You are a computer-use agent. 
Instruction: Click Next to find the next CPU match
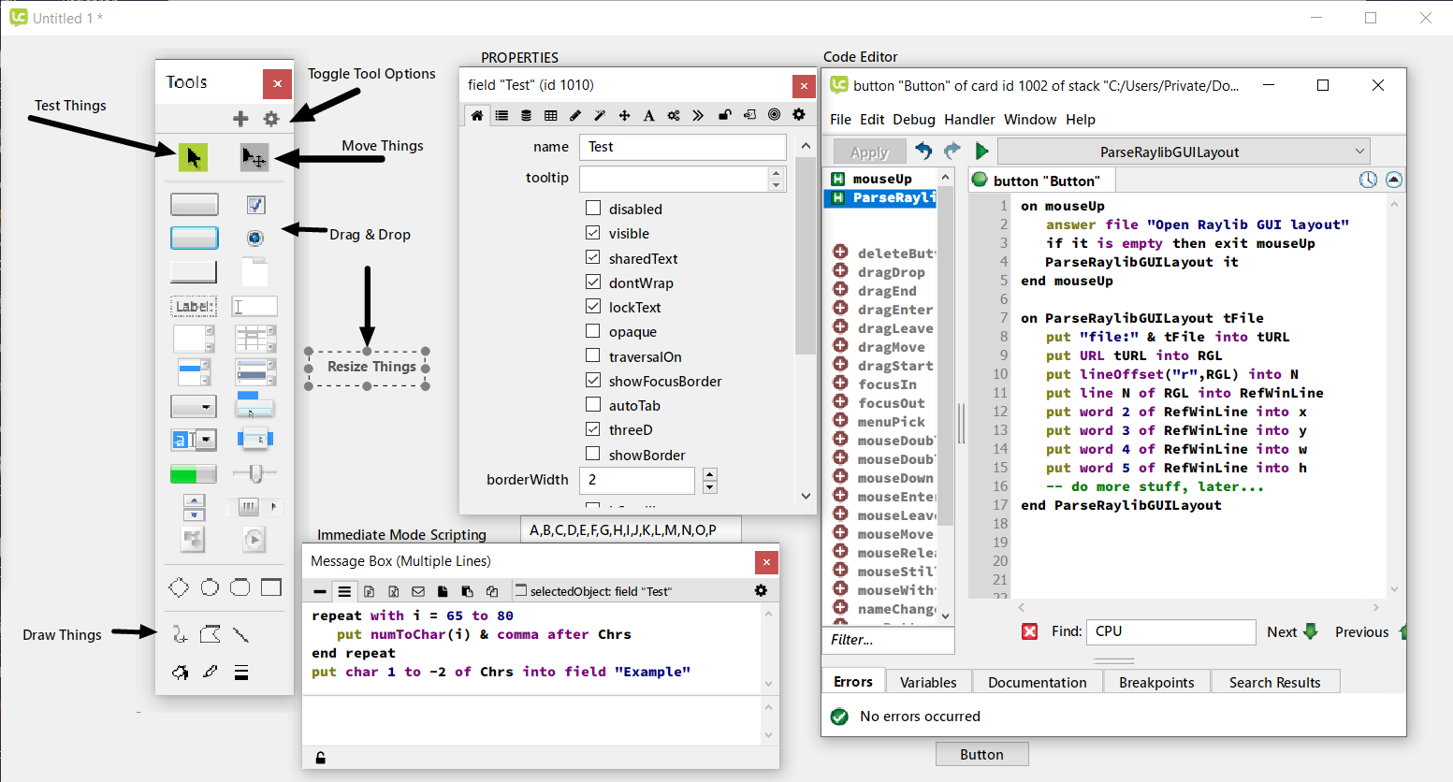click(1290, 631)
